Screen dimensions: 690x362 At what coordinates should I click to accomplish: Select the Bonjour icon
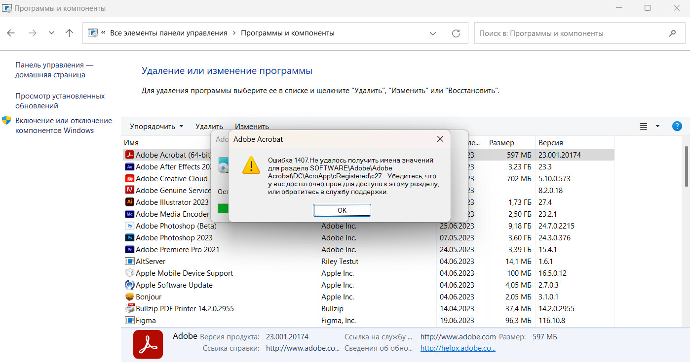tap(130, 297)
